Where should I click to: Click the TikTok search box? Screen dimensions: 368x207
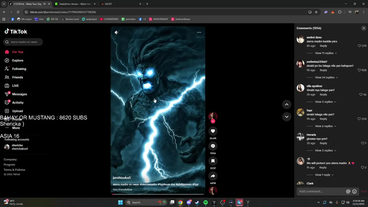click(23, 42)
